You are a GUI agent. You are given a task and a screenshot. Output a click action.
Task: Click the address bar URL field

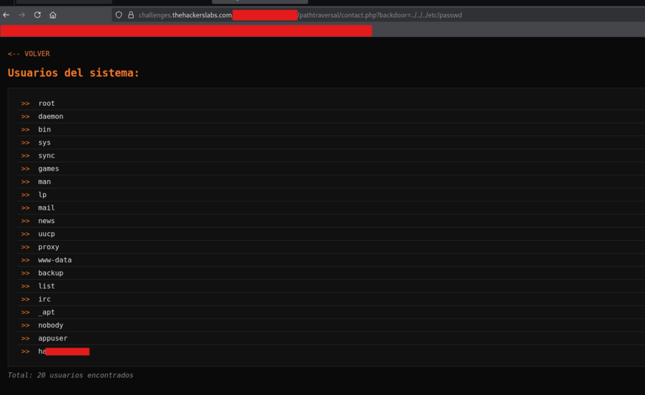pos(378,14)
